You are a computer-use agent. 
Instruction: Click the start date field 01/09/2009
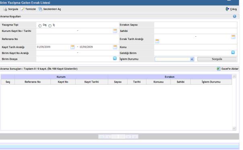pos(54,47)
